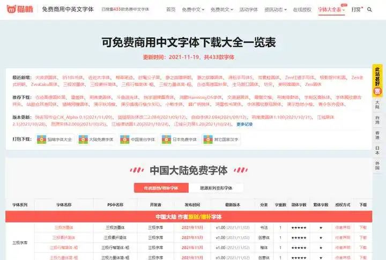386x260 pixels.
Task: Open 鸿蒙HarmonyOS字体 recommended link
Action: (x=201, y=97)
